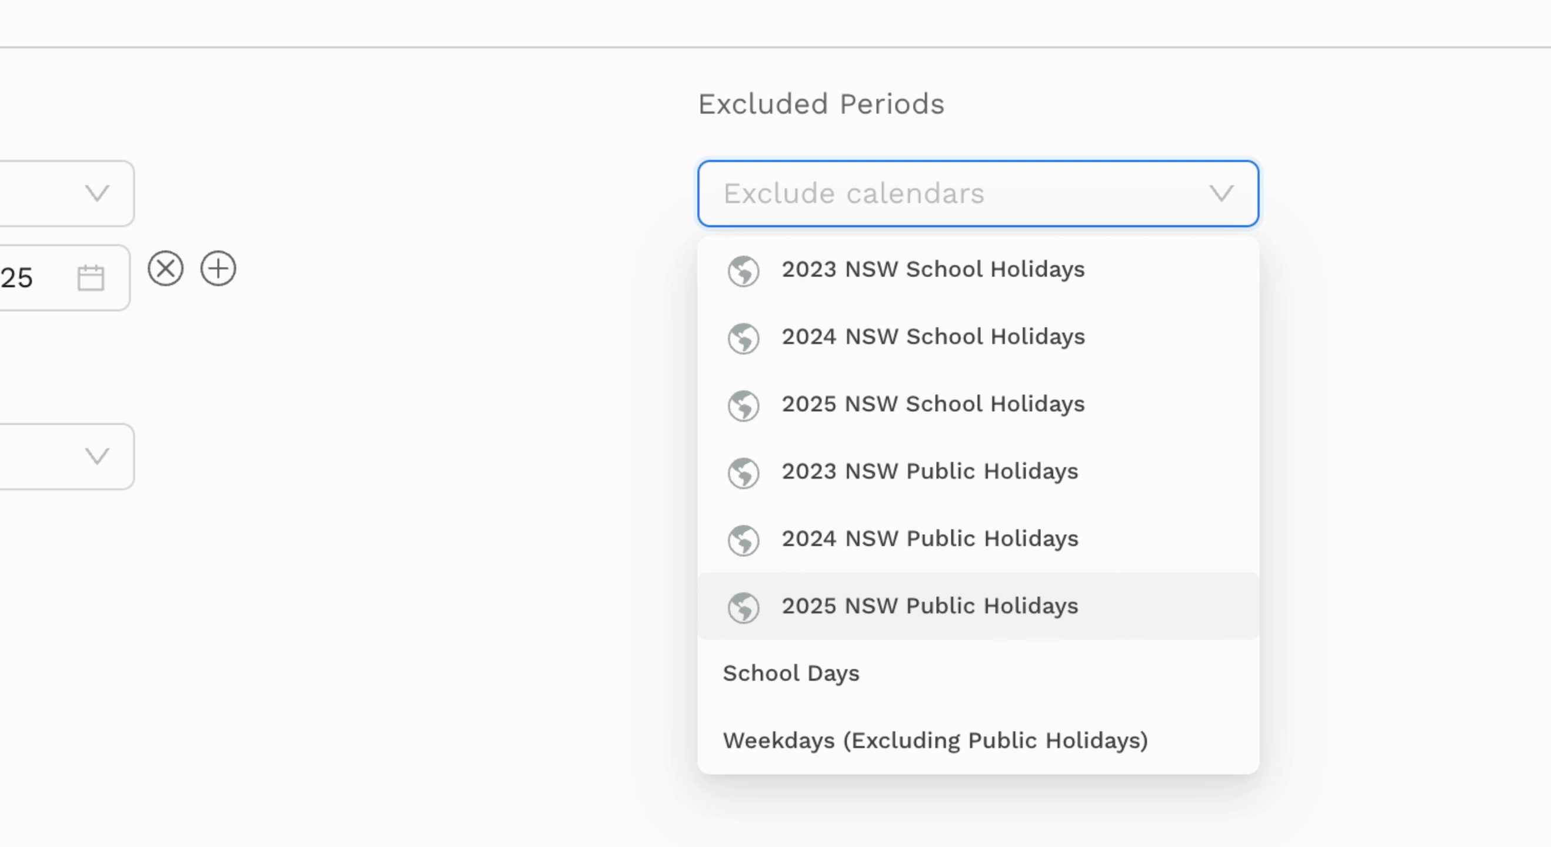
Task: Click globe icon beside 2025 NSW School Holidays
Action: tap(743, 406)
